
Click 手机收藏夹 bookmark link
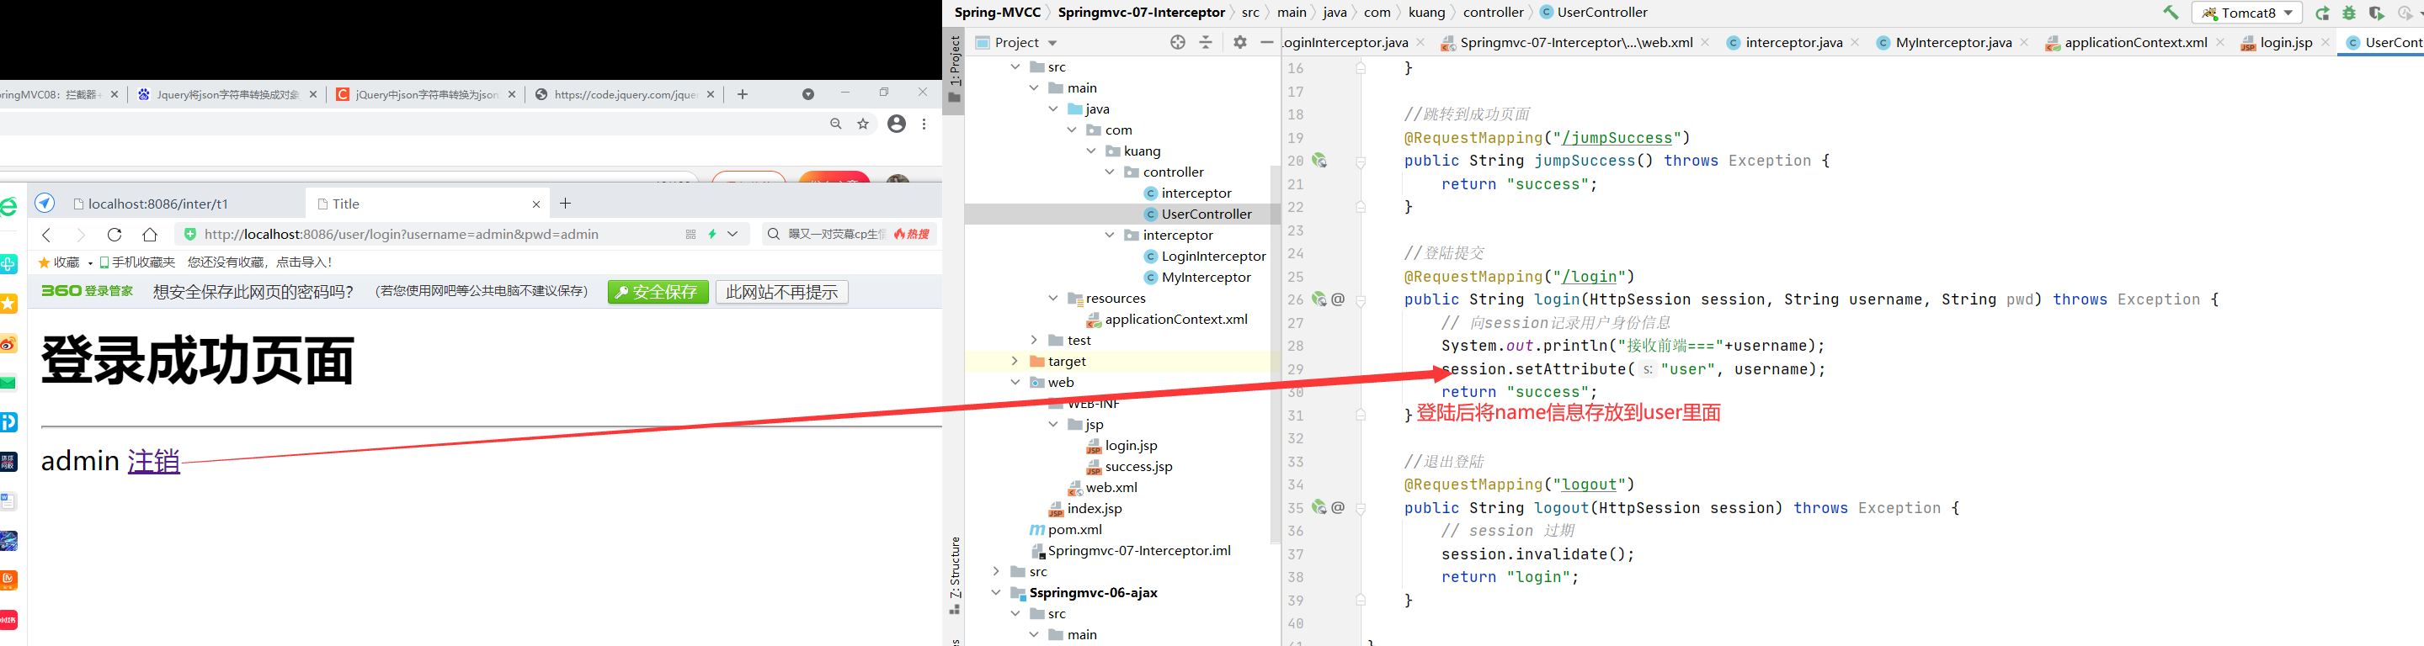(x=137, y=262)
